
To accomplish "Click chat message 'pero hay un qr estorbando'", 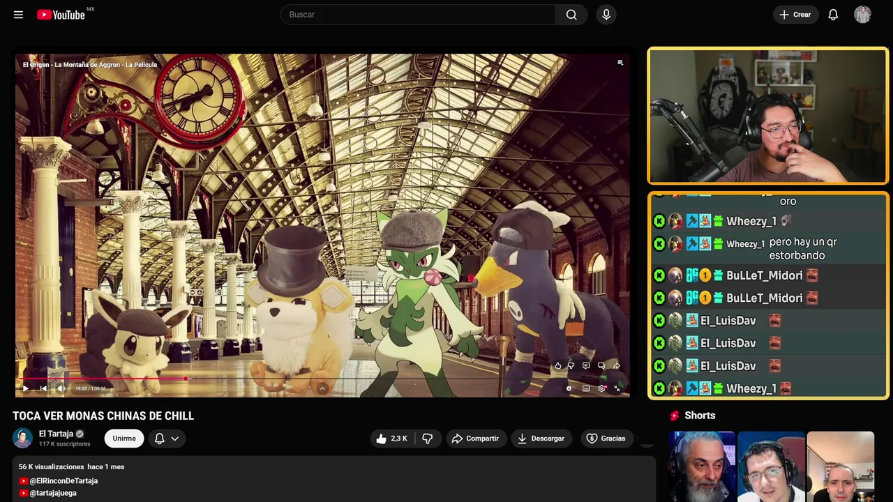I will coord(803,249).
